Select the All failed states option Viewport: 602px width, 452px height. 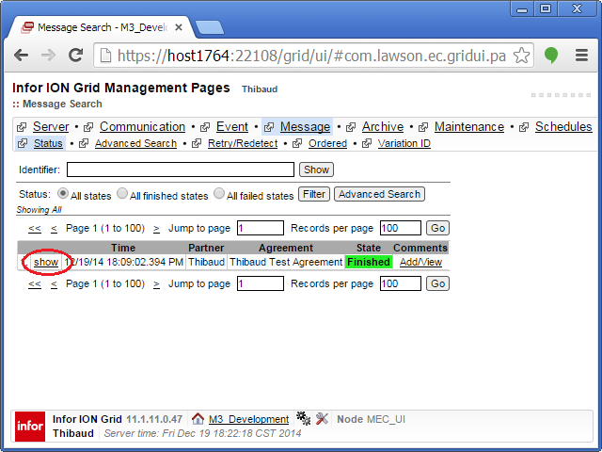(219, 195)
